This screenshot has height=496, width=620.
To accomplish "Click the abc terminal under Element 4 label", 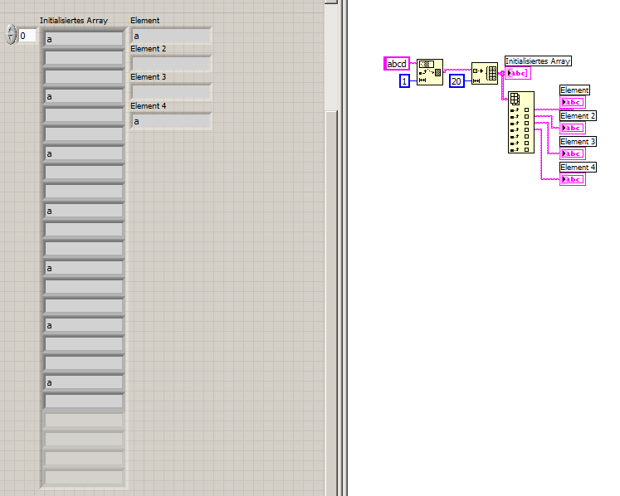I will [x=573, y=179].
